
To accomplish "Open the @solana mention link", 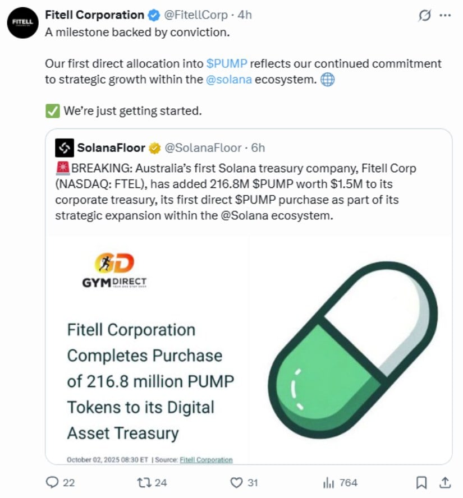I will pos(229,79).
